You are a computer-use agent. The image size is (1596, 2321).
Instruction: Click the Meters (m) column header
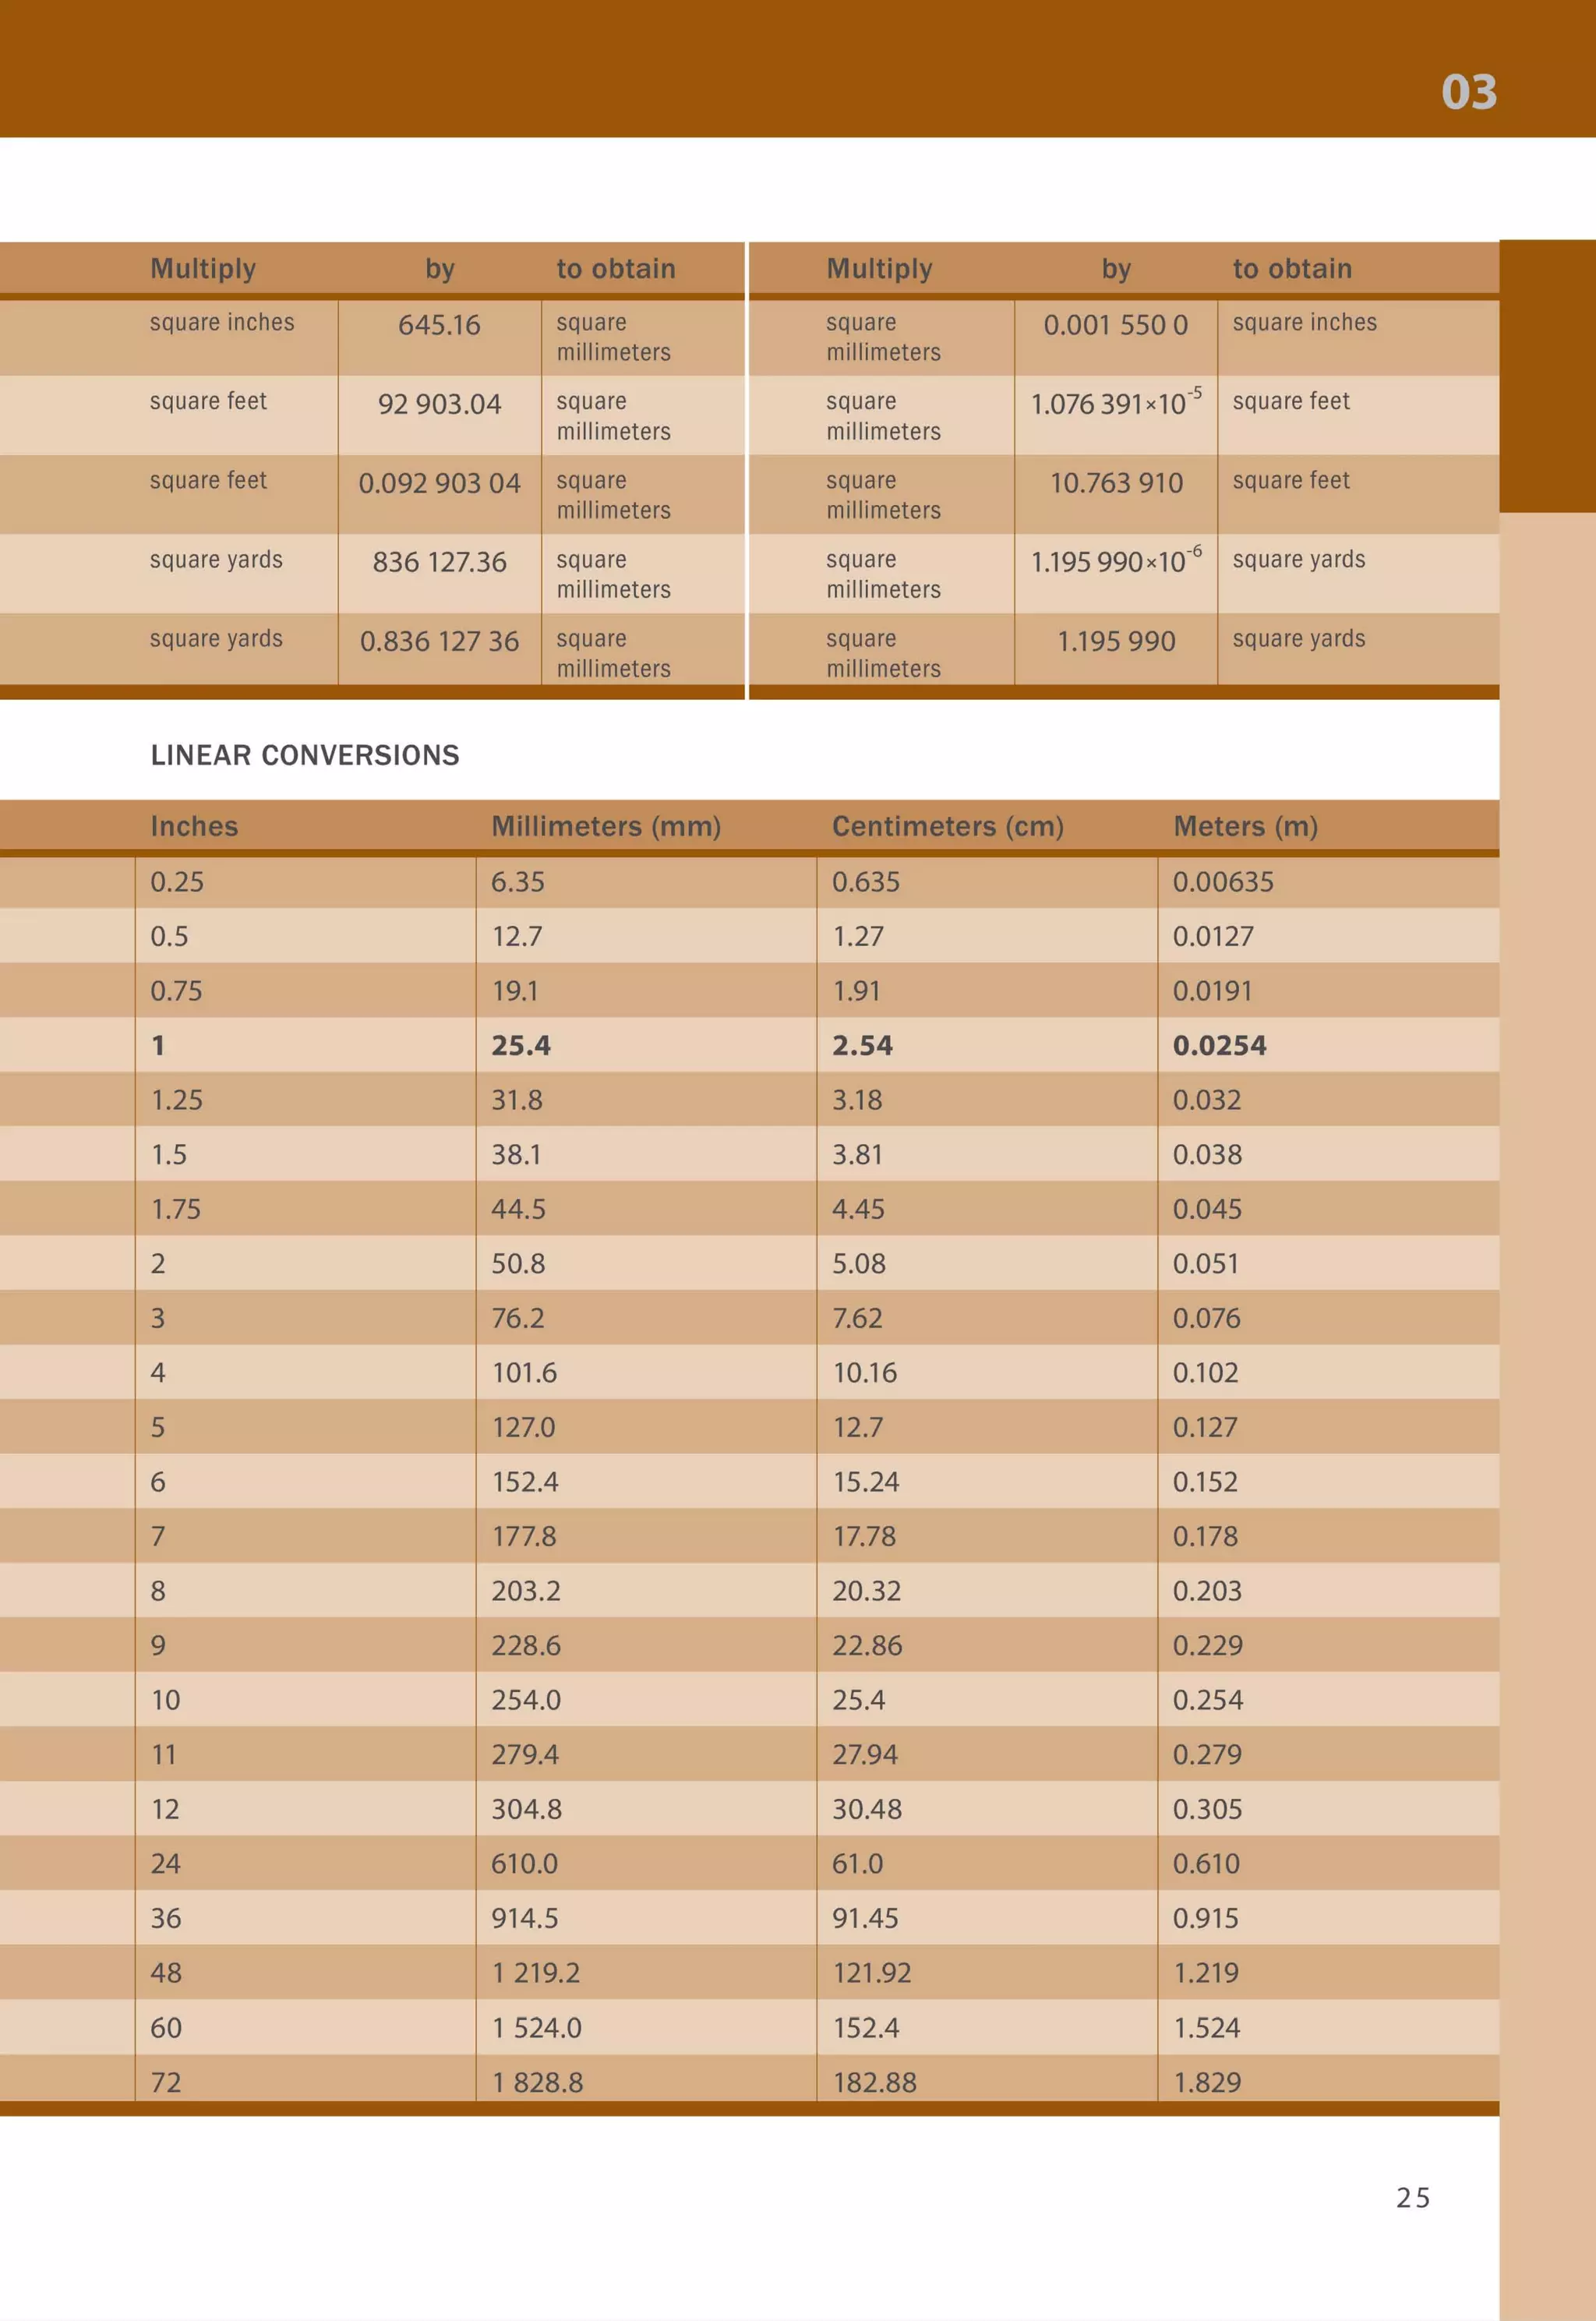1245,826
